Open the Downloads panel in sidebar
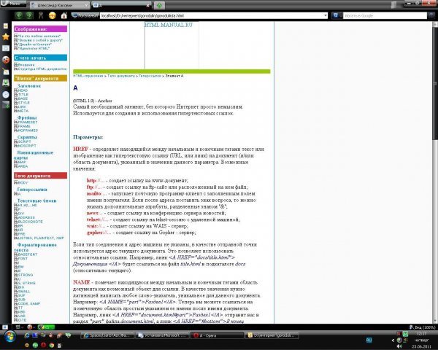The width and height of the screenshot is (438, 350). coord(6,82)
